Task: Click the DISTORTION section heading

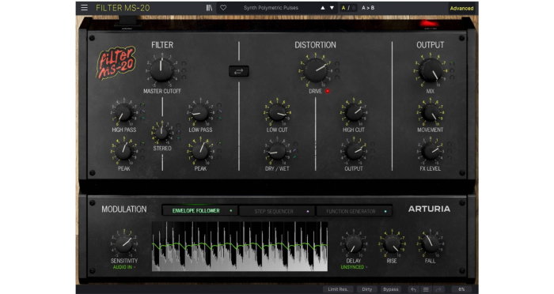Action: 315,45
